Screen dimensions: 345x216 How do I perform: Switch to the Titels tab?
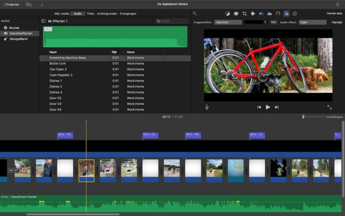point(90,14)
